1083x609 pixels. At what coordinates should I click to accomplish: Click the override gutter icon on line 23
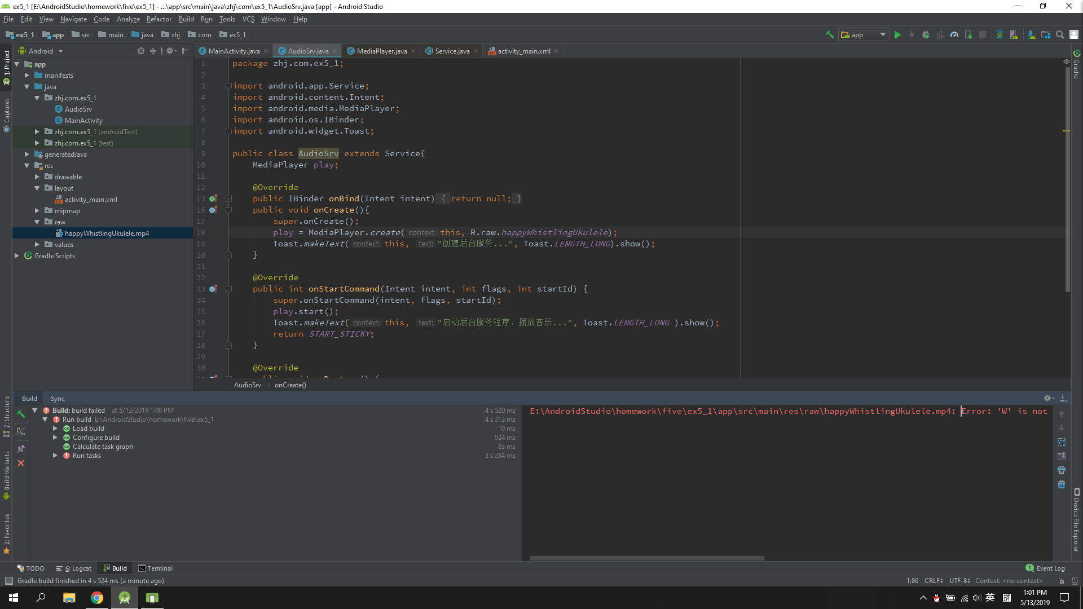(x=213, y=289)
